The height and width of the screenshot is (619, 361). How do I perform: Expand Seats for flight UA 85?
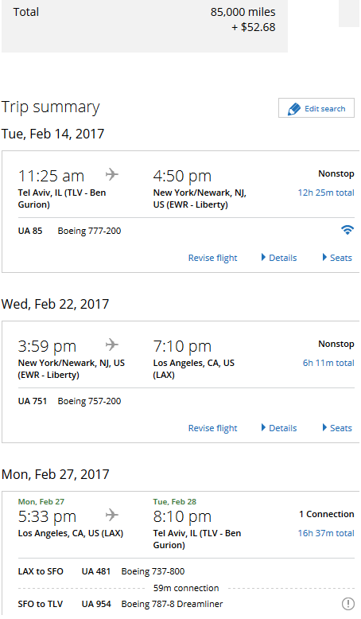pos(337,258)
